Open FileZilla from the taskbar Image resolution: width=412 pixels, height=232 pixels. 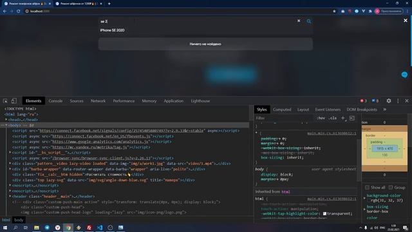point(89,227)
